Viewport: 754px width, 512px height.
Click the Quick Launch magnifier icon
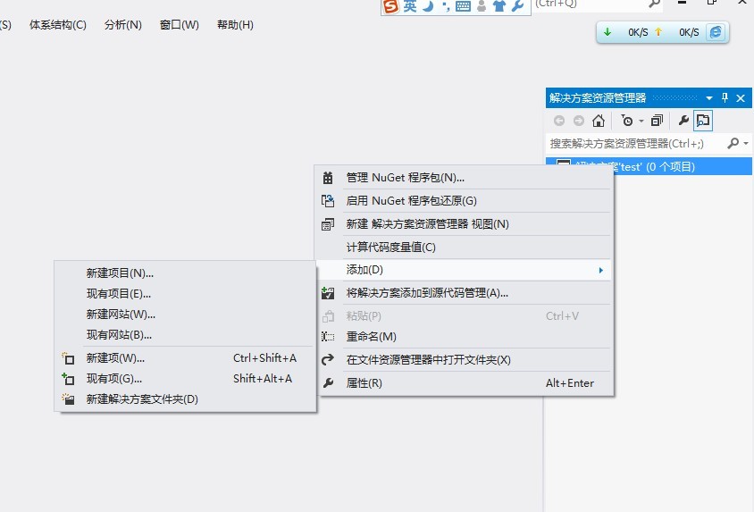tap(655, 4)
